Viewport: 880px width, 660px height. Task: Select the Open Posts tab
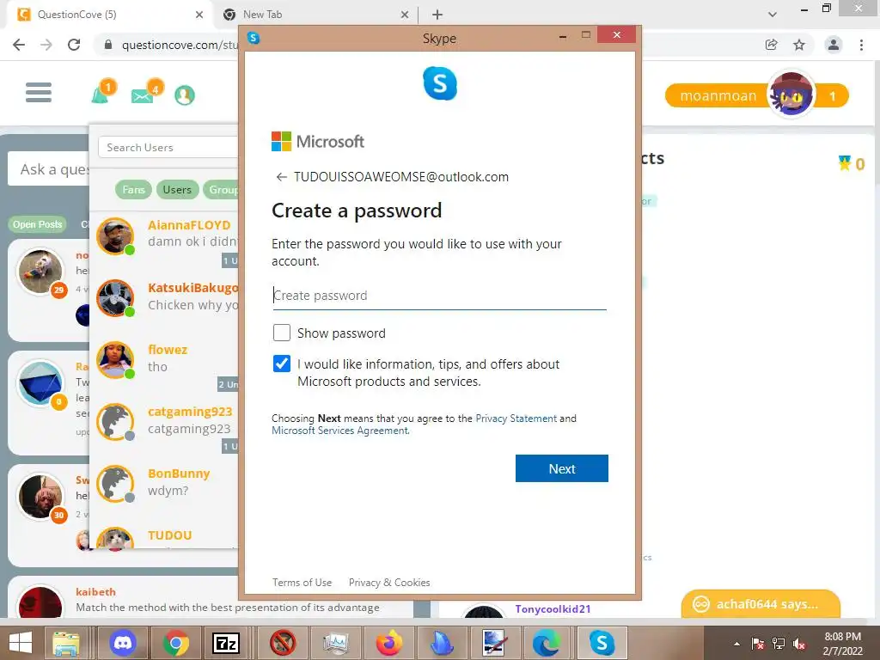38,224
